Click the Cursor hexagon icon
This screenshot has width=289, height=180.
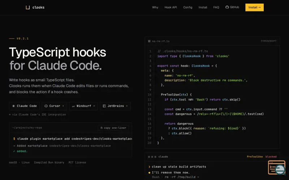point(46,106)
